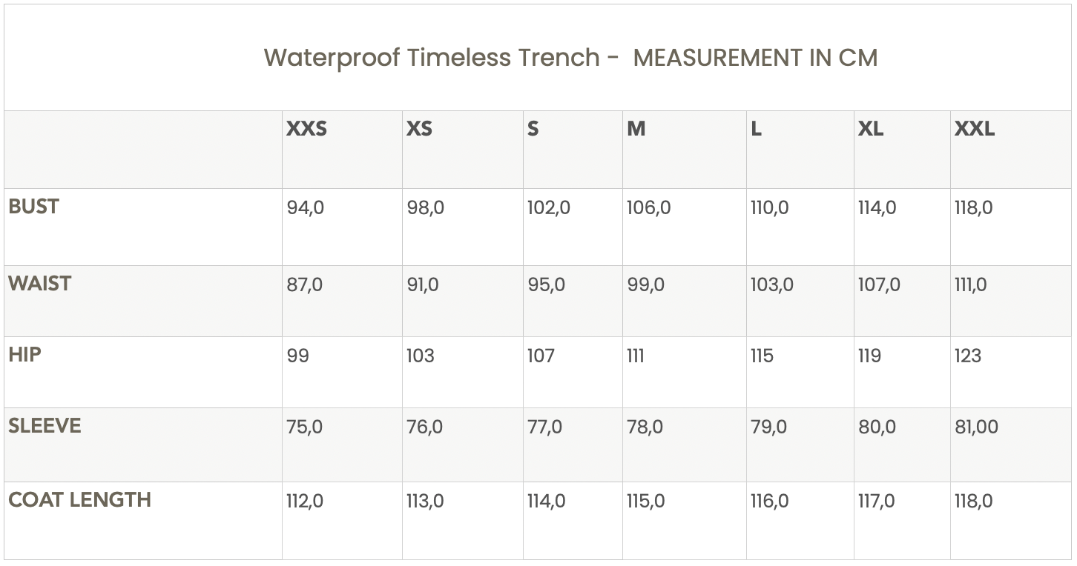Viewport: 1077px width, 566px height.
Task: Select the XXL size column header
Action: (974, 130)
